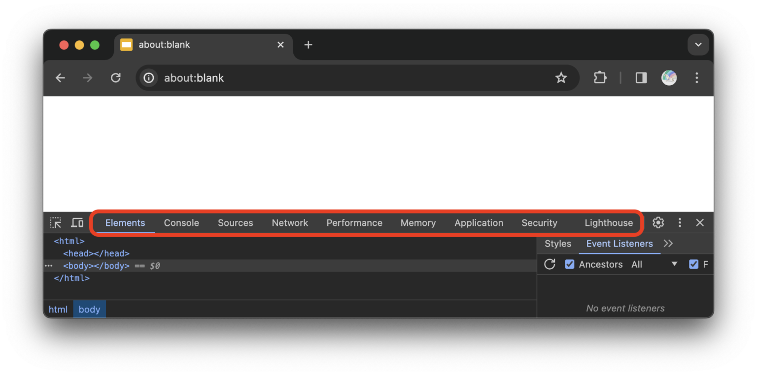Toggle the device toolbar icon
Screen dimensions: 757x375
[77, 223]
